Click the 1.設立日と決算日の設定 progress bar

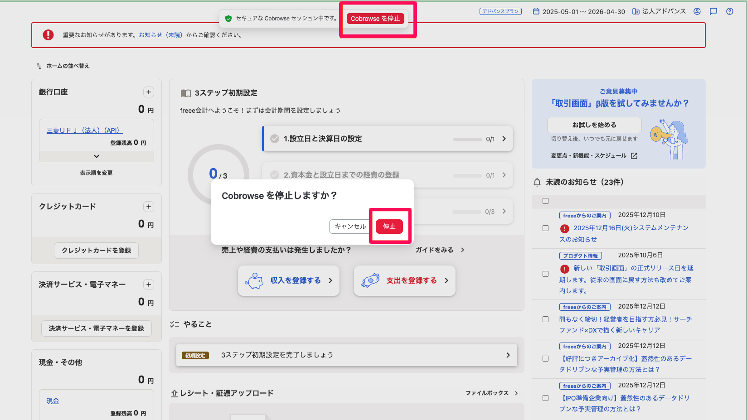(x=468, y=140)
